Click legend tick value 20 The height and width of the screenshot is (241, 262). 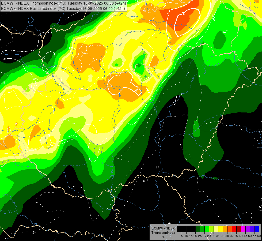(196, 236)
